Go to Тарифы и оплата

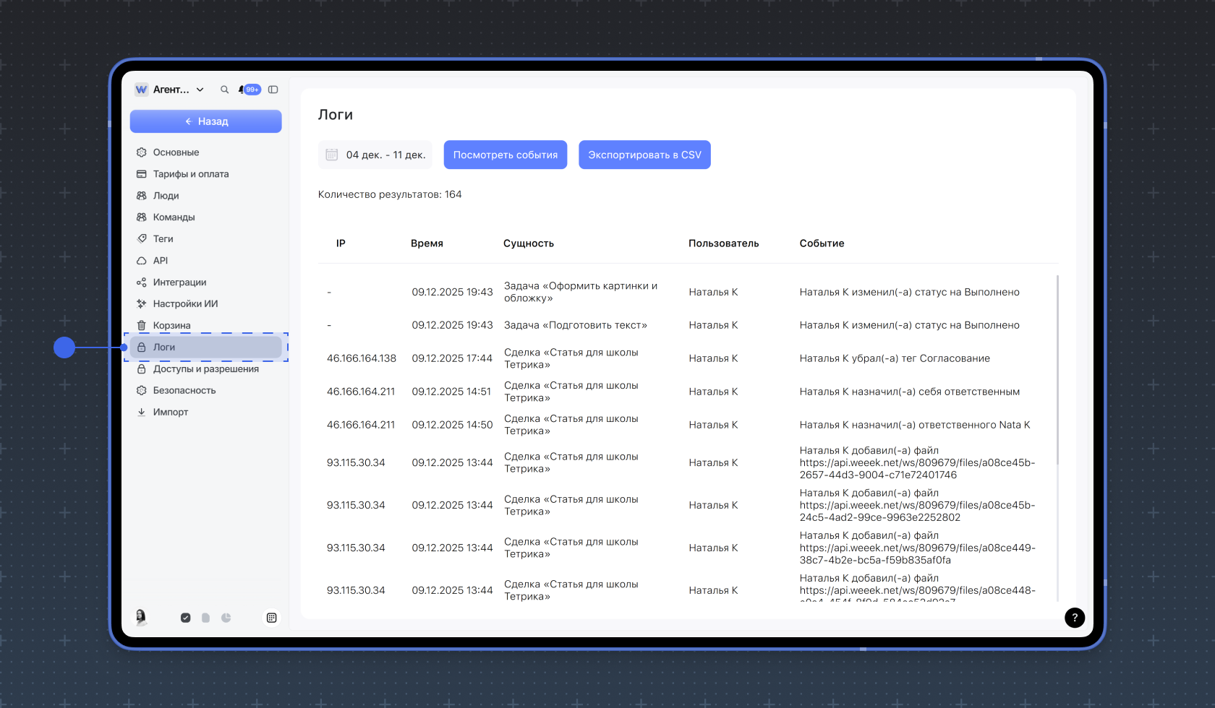click(x=190, y=174)
